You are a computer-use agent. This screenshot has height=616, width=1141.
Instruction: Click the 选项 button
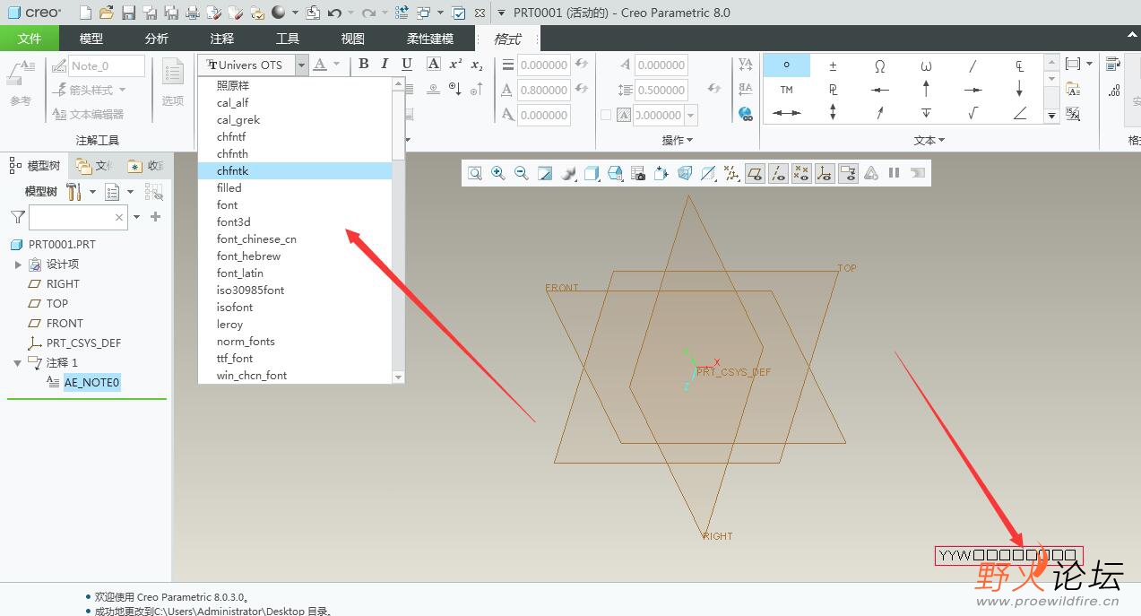point(173,83)
